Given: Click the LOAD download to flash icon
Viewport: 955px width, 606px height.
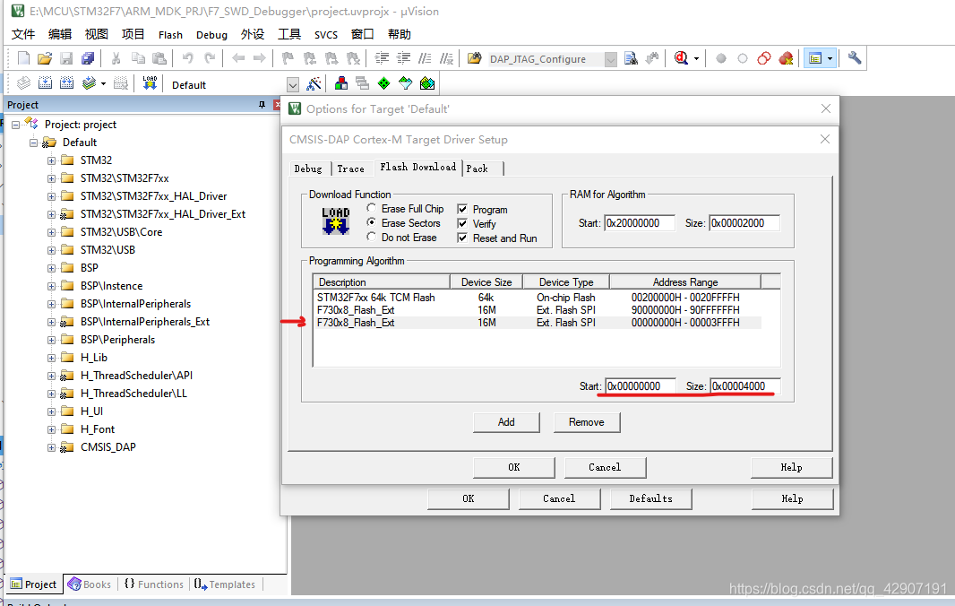Looking at the screenshot, I should pos(150,83).
